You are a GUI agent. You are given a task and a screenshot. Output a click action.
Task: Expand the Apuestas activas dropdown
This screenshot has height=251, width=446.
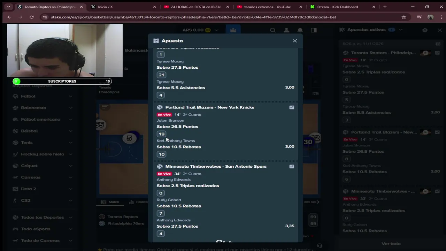pyautogui.click(x=401, y=30)
